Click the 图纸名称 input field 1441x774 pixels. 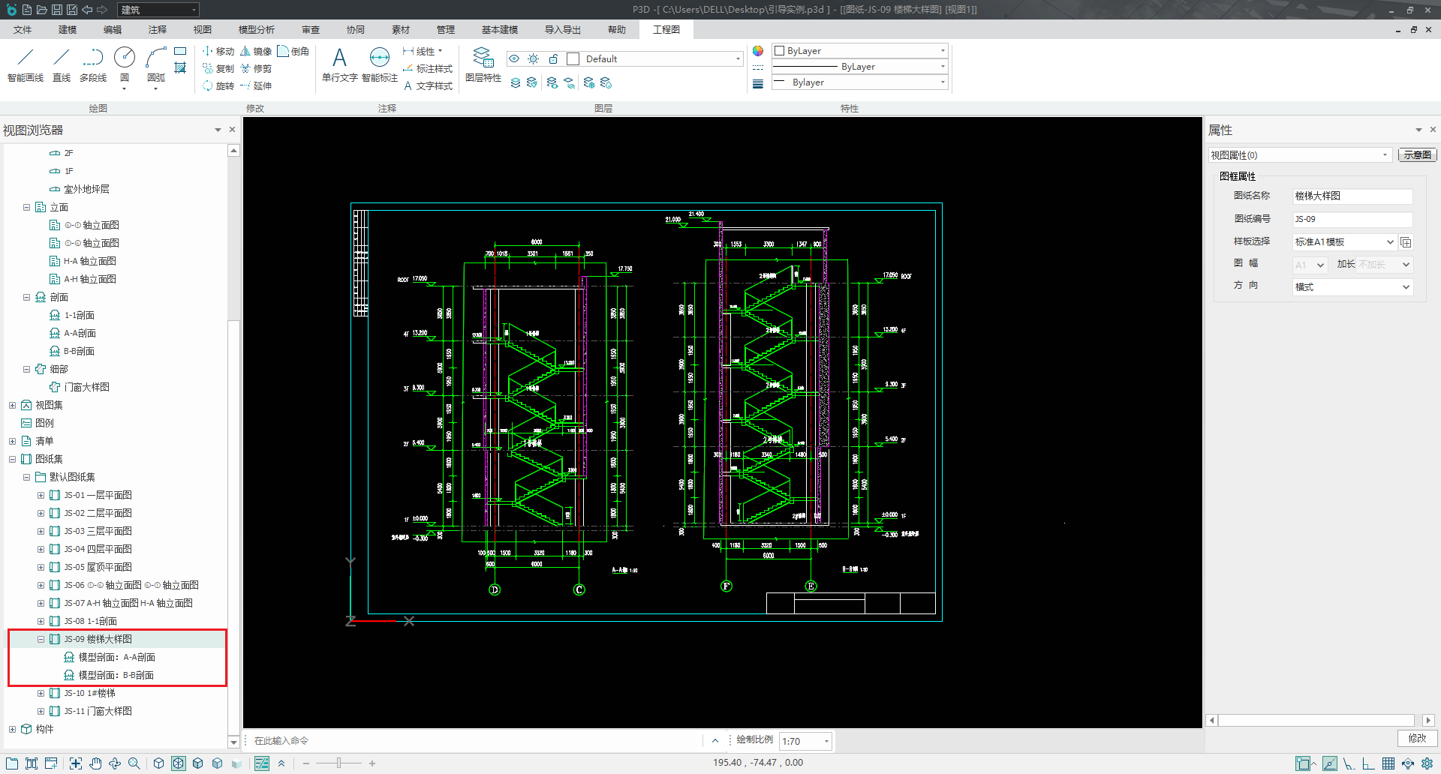(x=1352, y=196)
